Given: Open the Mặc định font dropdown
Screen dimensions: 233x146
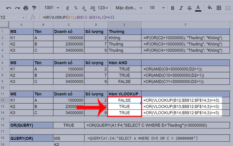Looking at the screenshot, I should (x=128, y=8).
